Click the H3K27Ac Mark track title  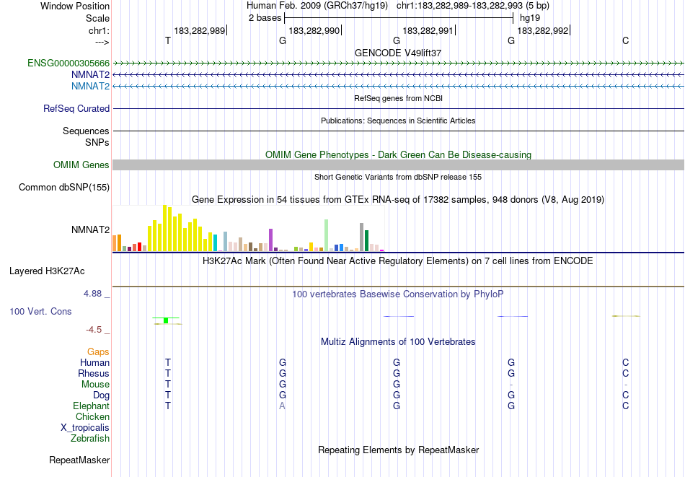tap(398, 261)
